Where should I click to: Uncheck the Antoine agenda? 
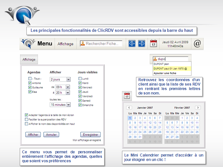coord(30,83)
